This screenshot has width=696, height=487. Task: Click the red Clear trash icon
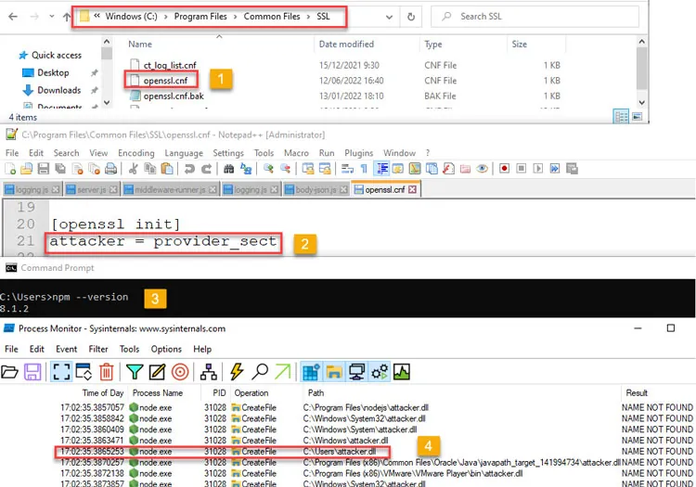[107, 372]
